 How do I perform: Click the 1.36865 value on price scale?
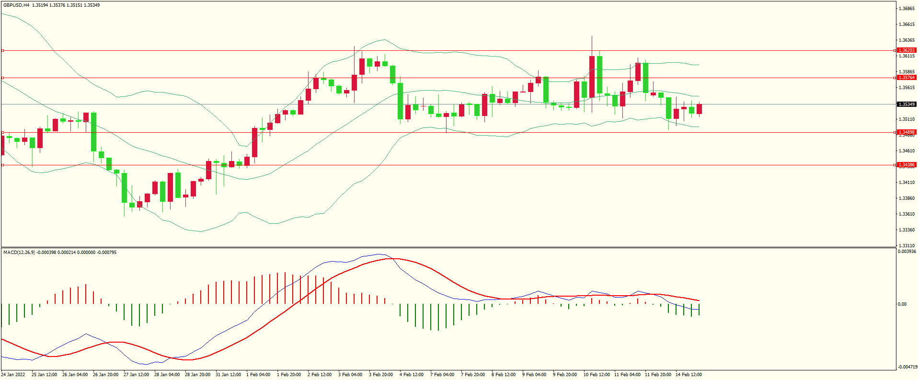[x=906, y=9]
